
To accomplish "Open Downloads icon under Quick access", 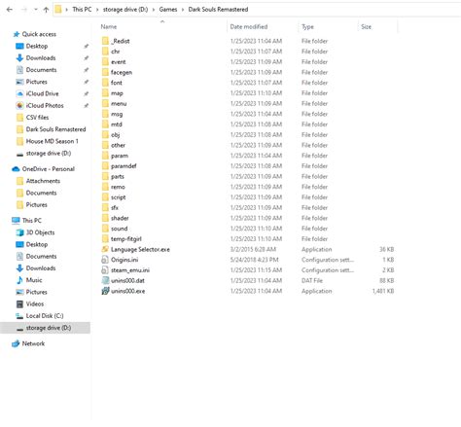I will tap(19, 58).
